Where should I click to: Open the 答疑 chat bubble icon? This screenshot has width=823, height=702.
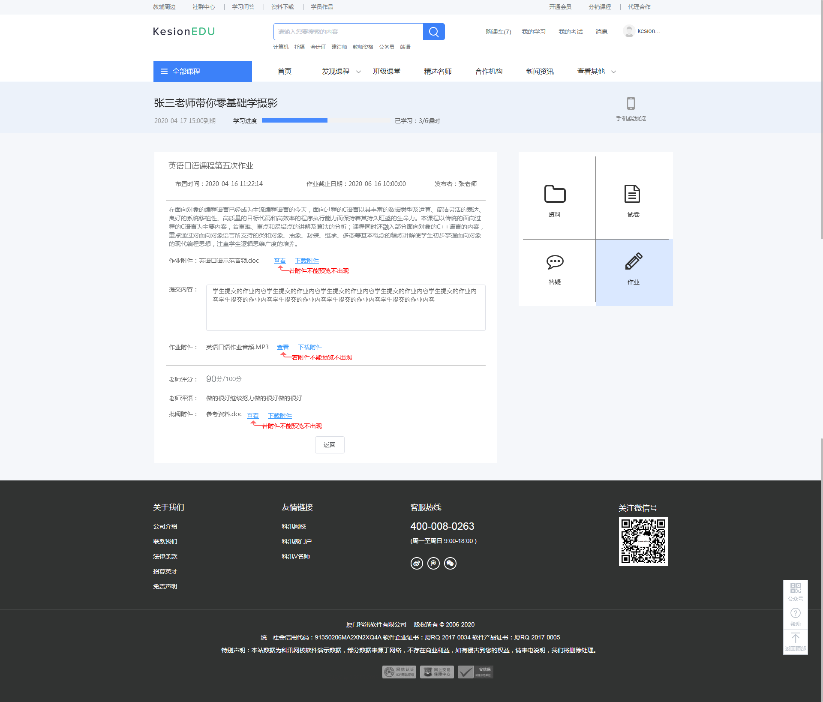(x=555, y=262)
